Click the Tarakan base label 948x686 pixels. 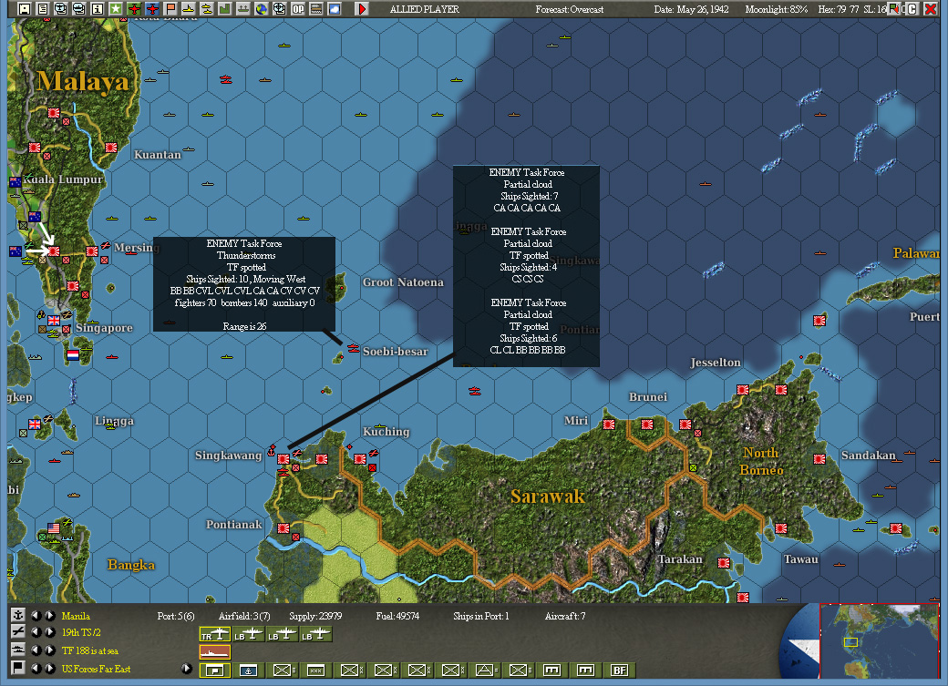click(x=680, y=559)
